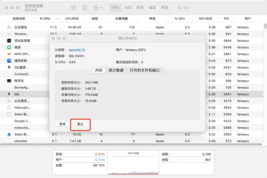Click the stop process toolbar icon
The width and height of the screenshot is (267, 178).
point(74,8)
